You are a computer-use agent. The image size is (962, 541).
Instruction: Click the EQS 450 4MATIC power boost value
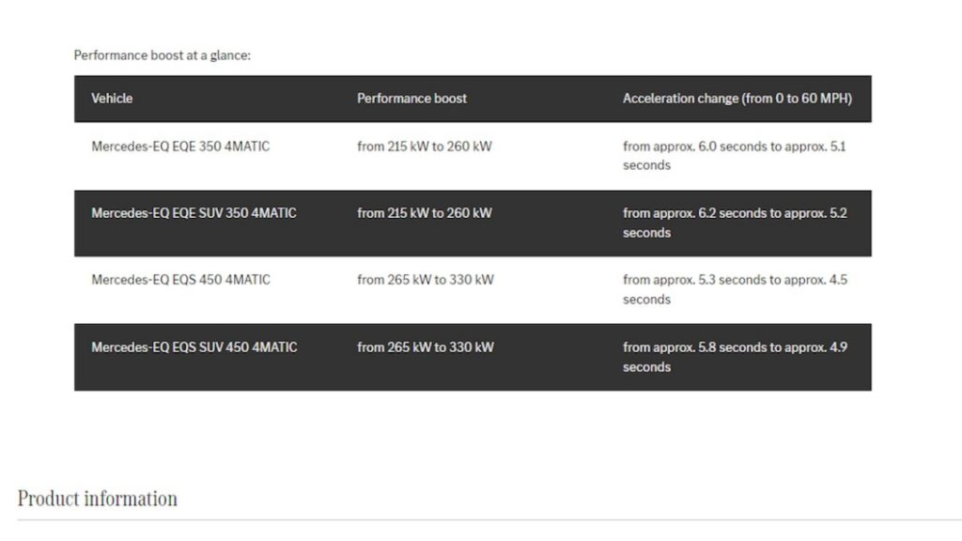426,280
